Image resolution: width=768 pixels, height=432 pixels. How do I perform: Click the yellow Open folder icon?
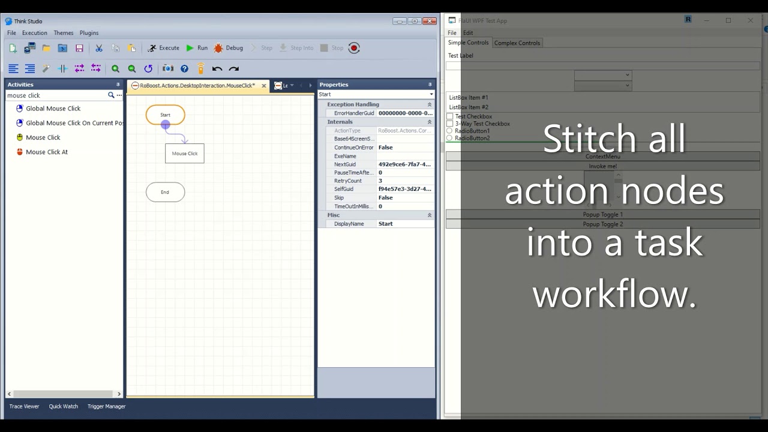[46, 48]
